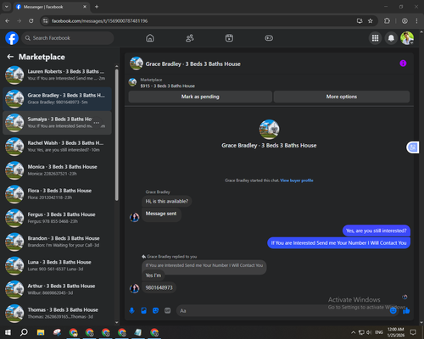Click the chat list vertical scrollbar
Screen dimensions: 424x339
tap(117, 134)
